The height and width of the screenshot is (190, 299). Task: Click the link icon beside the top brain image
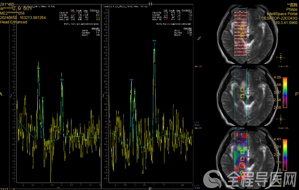199,39
